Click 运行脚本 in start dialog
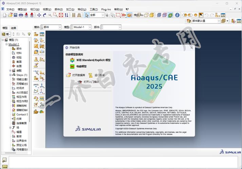The image size is (242, 169). click(97, 75)
